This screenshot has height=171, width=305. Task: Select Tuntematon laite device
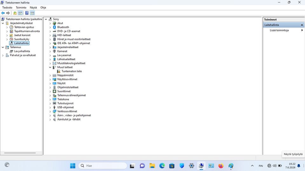coord(71,71)
